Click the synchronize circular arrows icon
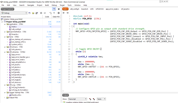 (x=41, y=13)
